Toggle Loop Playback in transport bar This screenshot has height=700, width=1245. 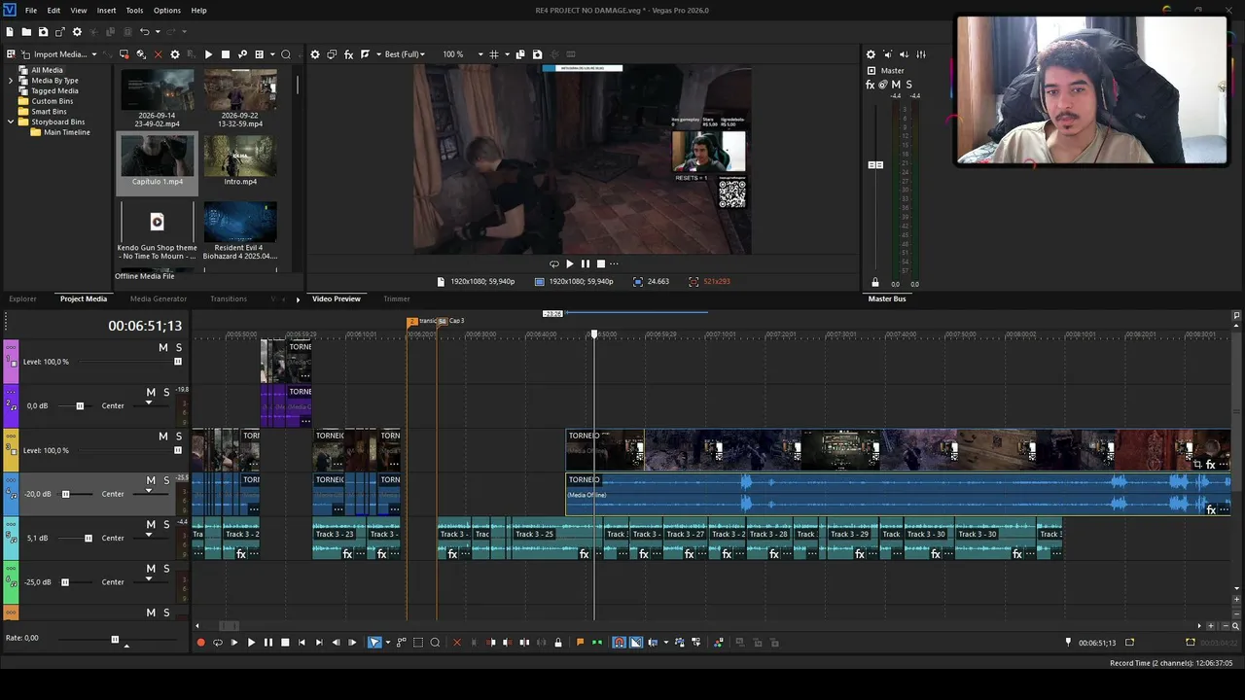[x=217, y=643]
